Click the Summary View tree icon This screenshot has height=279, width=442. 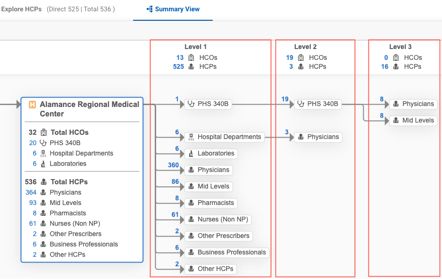[150, 9]
